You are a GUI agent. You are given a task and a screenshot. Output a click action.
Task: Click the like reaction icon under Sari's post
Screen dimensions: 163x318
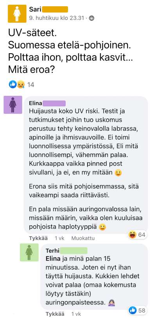[x=13, y=84]
